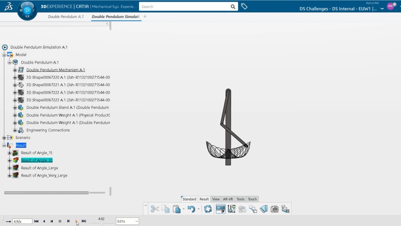
Task: Click the simulation time slider handle
Action: coord(102,223)
